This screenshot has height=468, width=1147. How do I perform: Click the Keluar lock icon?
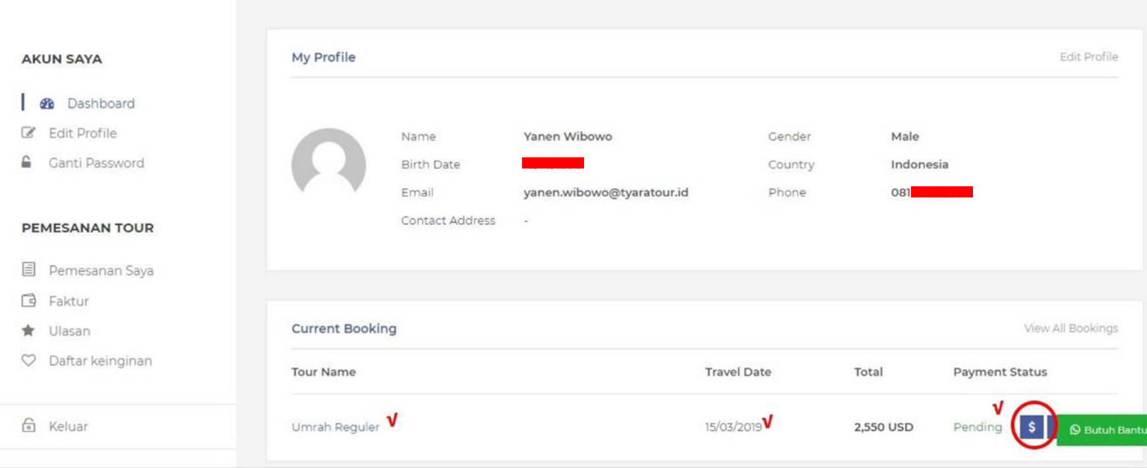28,425
